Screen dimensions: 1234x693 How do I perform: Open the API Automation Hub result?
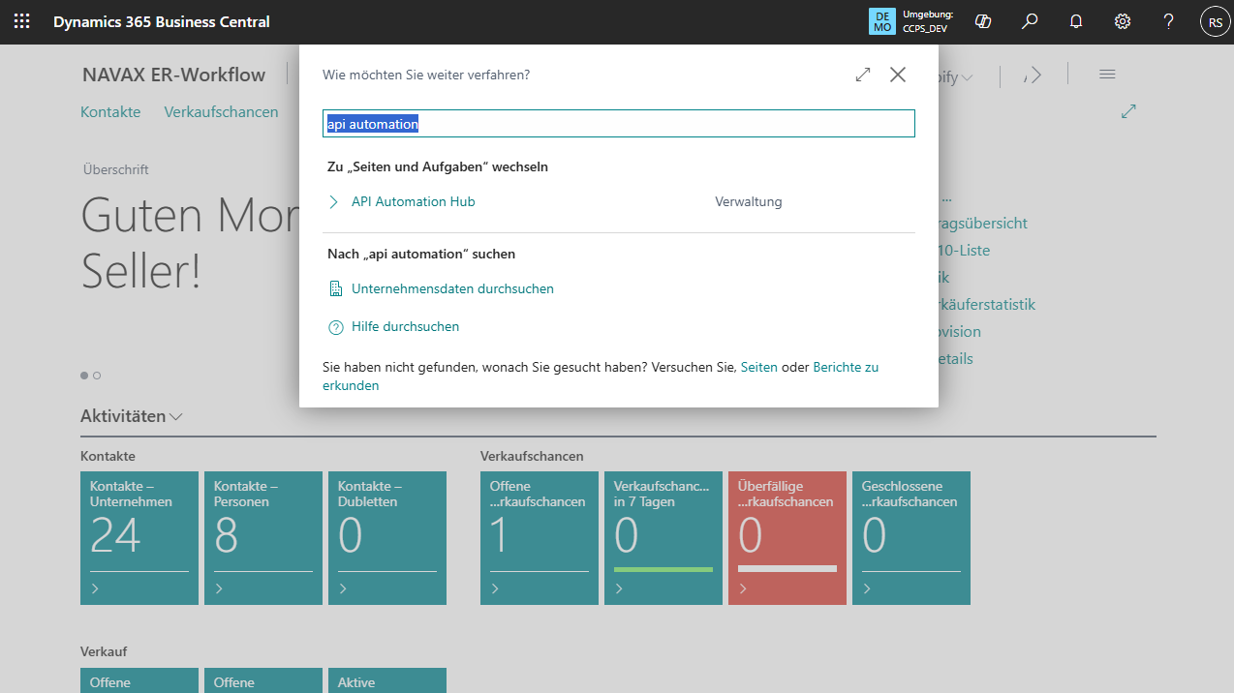[413, 201]
